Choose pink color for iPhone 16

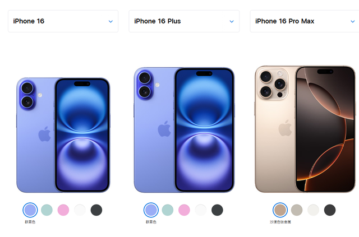pyautogui.click(x=63, y=210)
